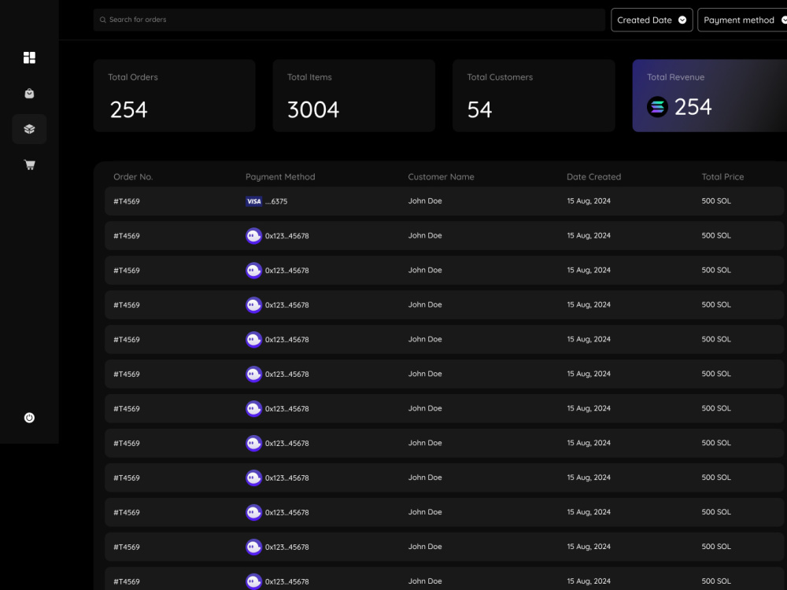The height and width of the screenshot is (590, 787).
Task: Click order #T4569 paid with VISA
Action: point(127,201)
